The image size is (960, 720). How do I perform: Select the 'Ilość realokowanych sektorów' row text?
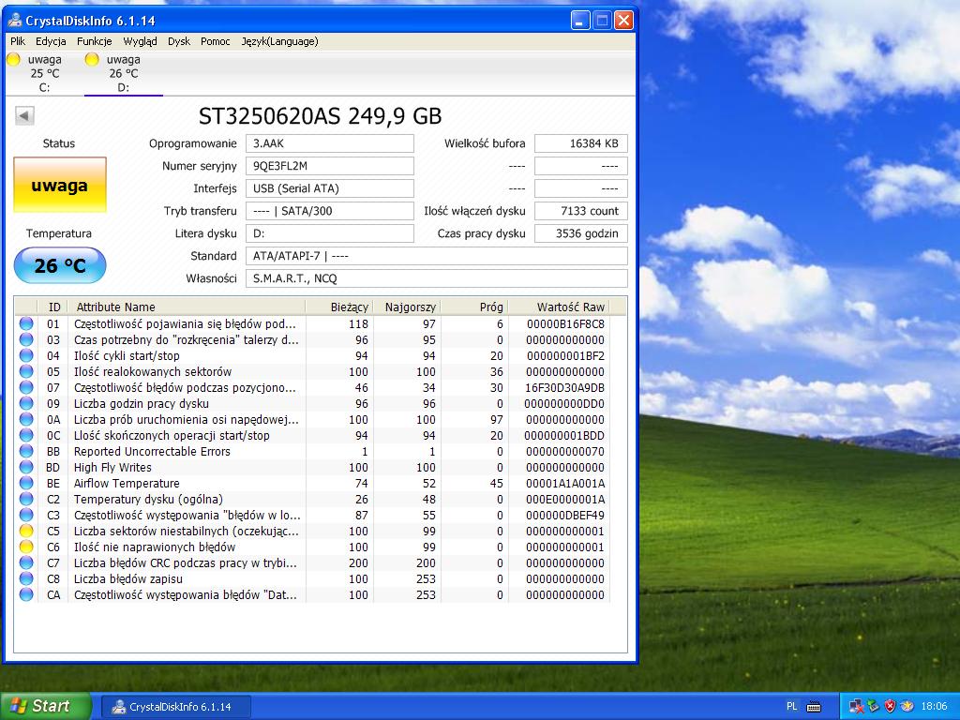pyautogui.click(x=153, y=371)
